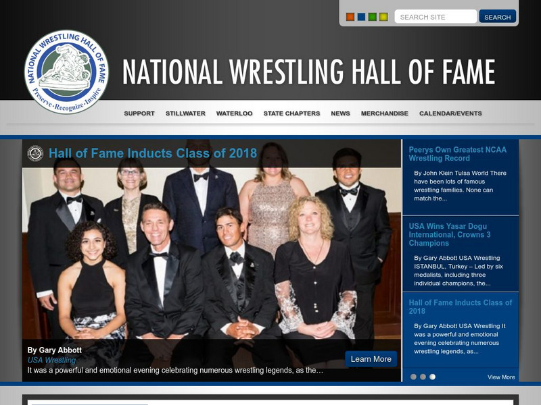This screenshot has width=541, height=405.
Task: Open the SUPPORT dropdown menu
Action: click(x=139, y=114)
